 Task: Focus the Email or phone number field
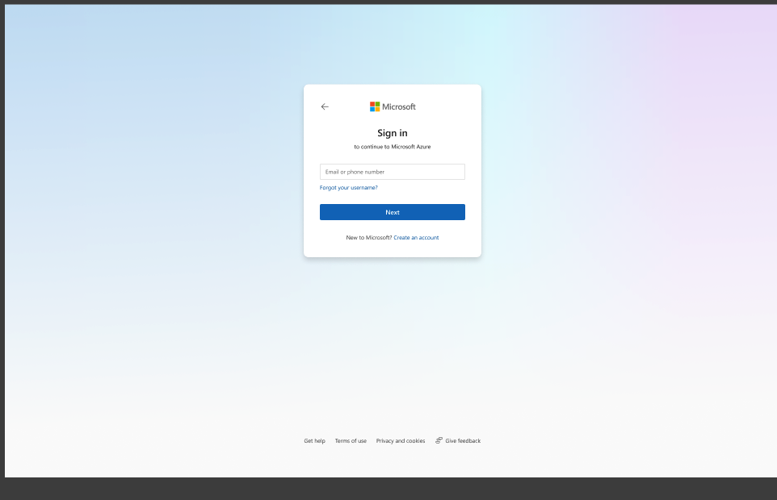click(x=393, y=172)
